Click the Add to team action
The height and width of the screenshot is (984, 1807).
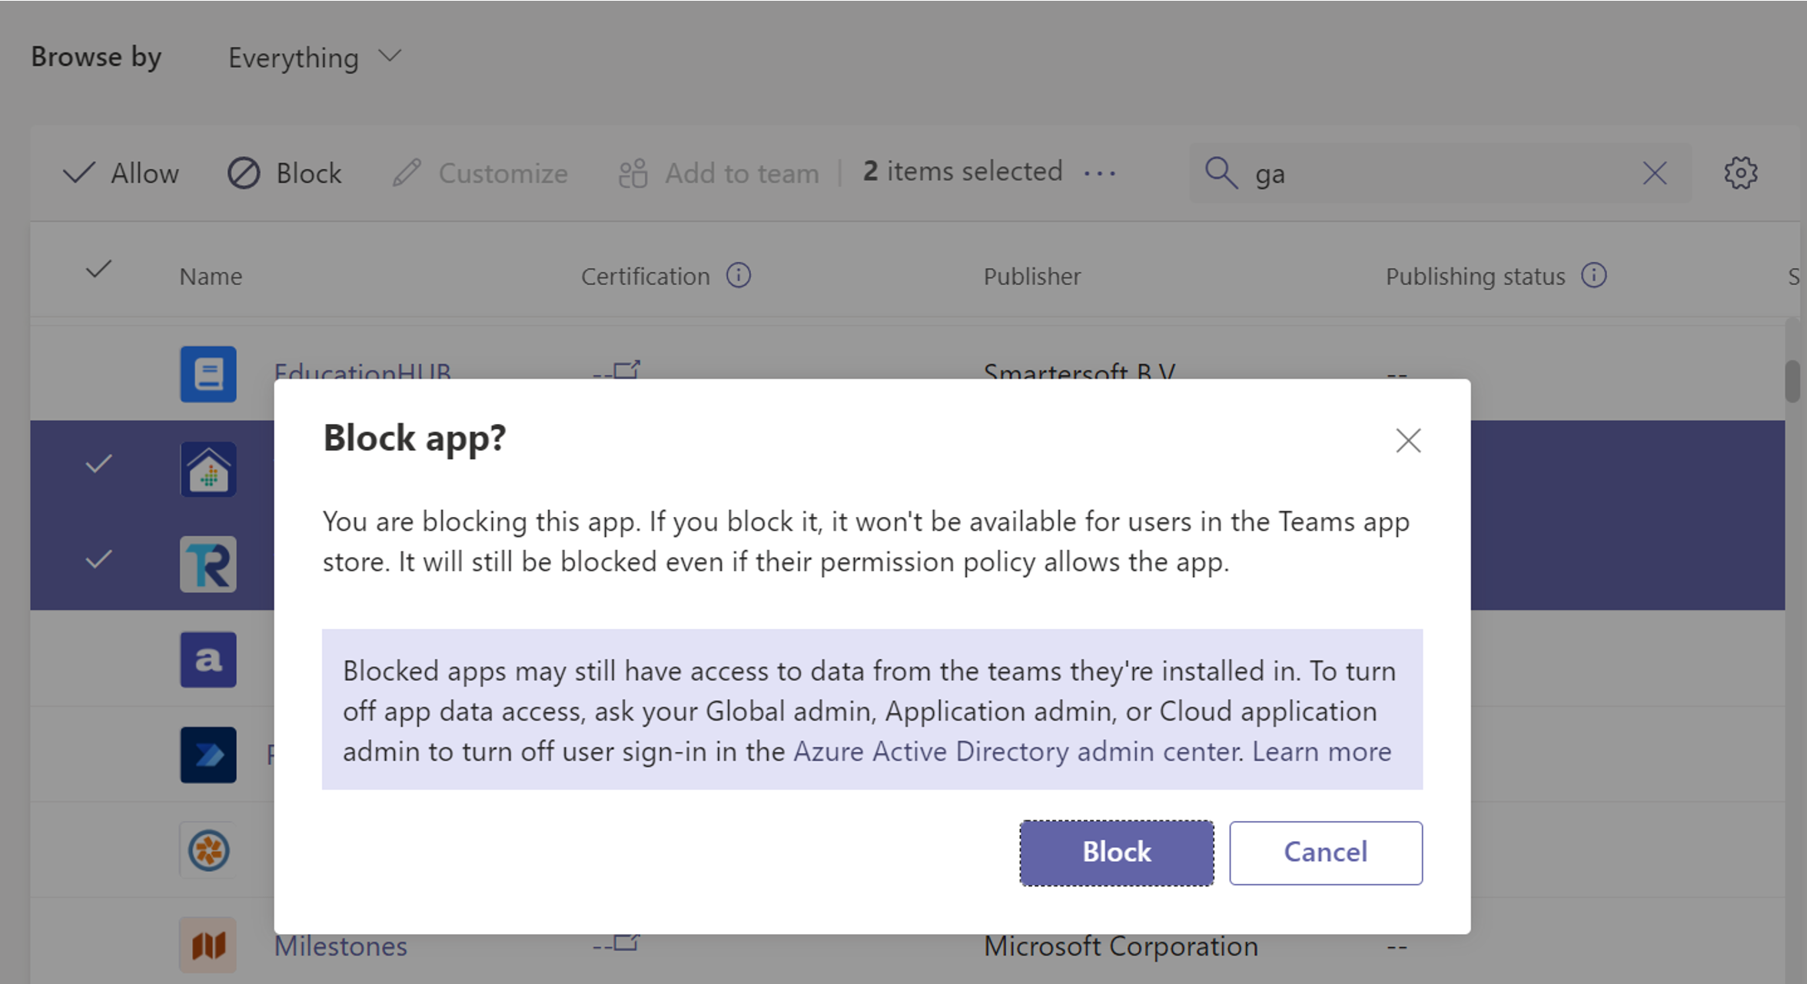[719, 173]
